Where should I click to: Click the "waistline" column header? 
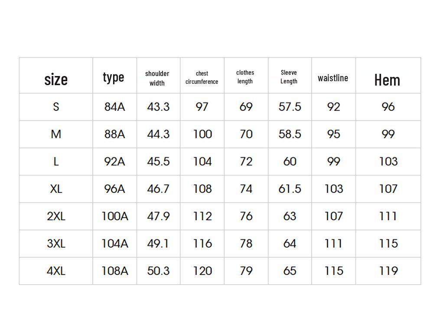[x=333, y=78]
